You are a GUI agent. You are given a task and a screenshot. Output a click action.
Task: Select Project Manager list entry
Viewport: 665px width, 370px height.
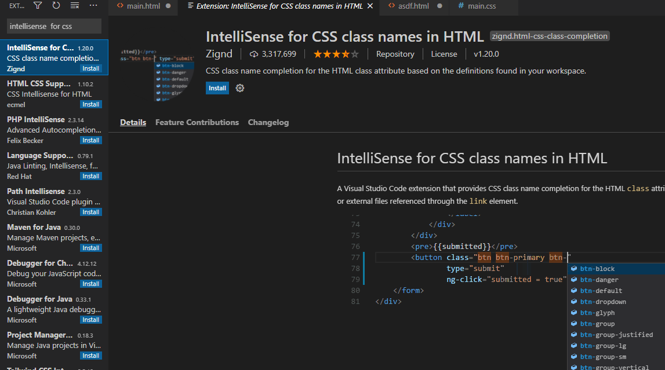point(54,346)
